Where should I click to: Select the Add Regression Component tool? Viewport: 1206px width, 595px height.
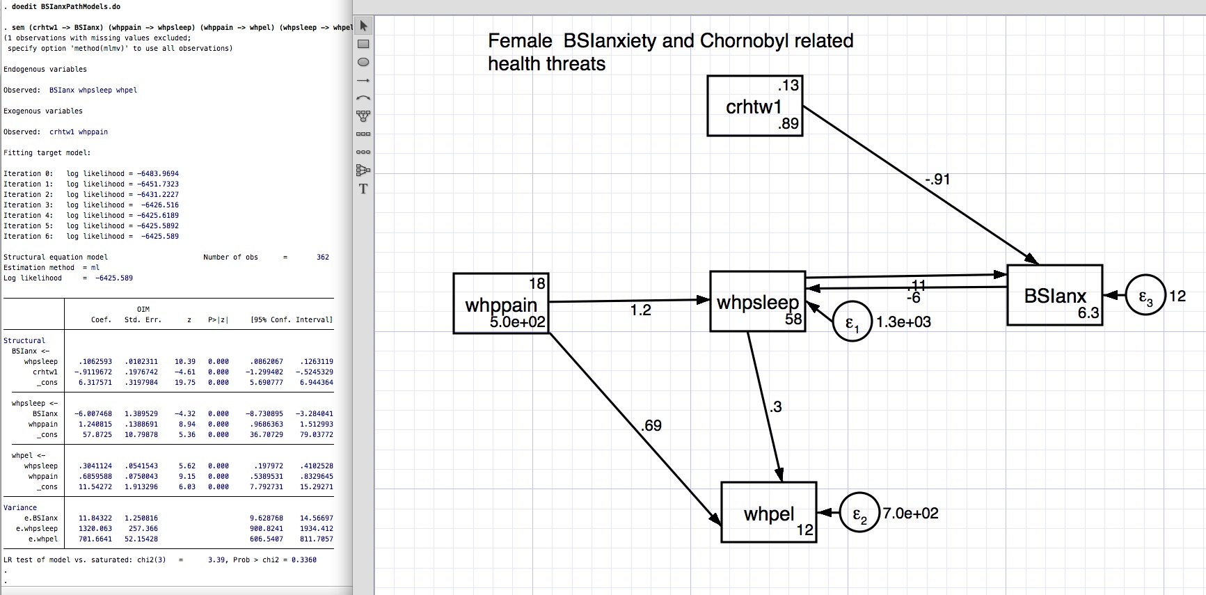[x=363, y=170]
